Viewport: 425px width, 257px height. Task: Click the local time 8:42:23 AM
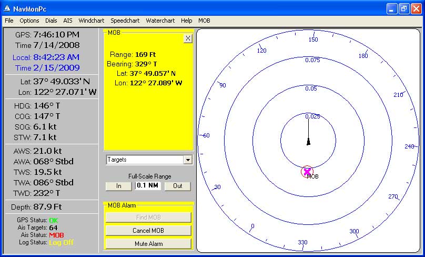click(x=56, y=57)
